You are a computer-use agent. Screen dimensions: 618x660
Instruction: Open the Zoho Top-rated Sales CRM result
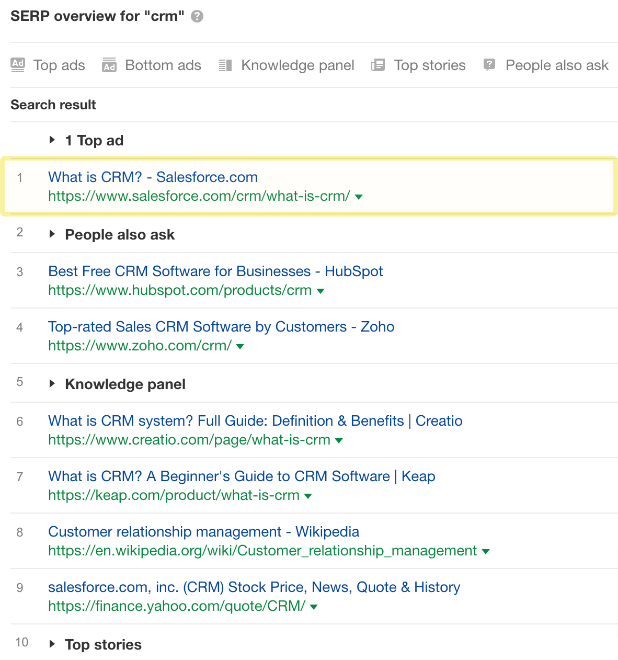tap(221, 327)
